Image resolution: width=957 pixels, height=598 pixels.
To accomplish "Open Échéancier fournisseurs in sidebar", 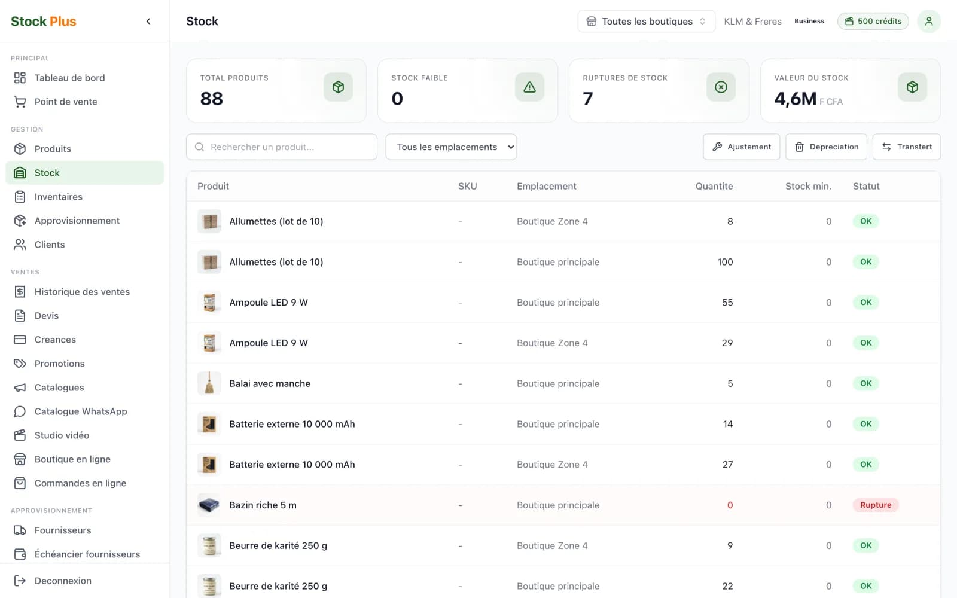I will click(x=84, y=554).
